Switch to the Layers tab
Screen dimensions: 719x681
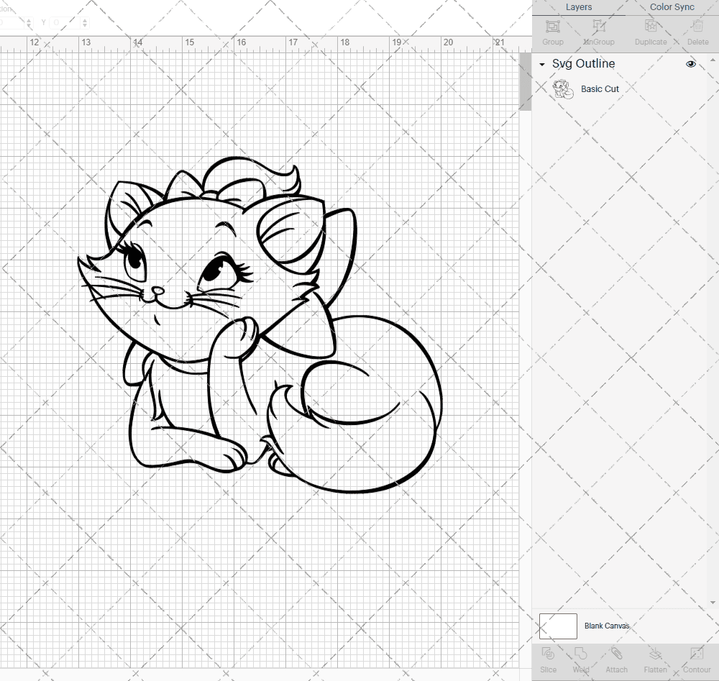point(578,7)
